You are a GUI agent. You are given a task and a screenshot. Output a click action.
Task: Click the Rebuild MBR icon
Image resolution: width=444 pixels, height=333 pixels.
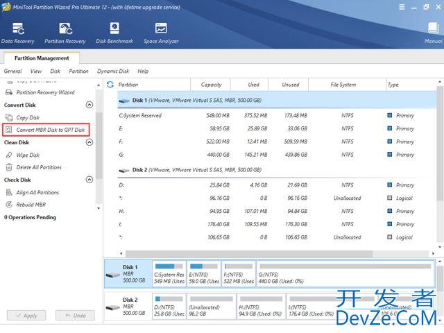9,205
